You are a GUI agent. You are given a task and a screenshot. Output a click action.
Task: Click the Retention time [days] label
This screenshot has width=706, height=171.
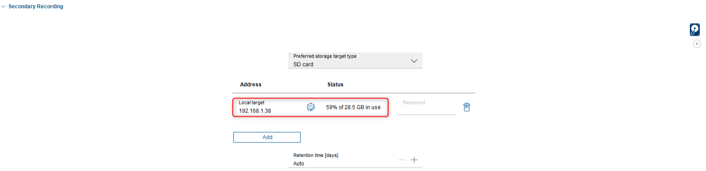[316, 155]
